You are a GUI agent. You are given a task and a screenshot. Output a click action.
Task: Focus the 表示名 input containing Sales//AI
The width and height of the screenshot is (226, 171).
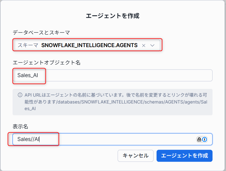[x=105, y=139]
